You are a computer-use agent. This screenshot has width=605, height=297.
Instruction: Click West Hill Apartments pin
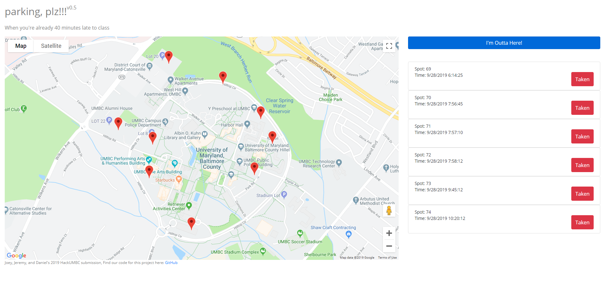pyautogui.click(x=185, y=91)
